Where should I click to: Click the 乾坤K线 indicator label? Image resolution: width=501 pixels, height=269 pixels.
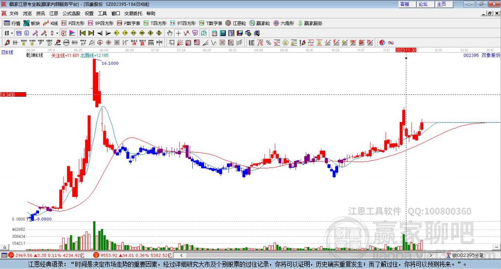35,56
